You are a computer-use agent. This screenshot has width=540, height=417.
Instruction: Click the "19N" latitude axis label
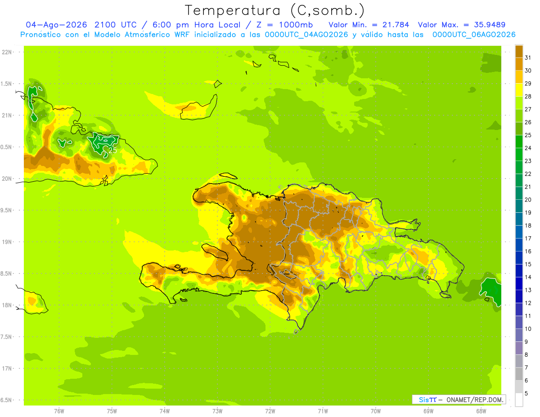coord(7,242)
